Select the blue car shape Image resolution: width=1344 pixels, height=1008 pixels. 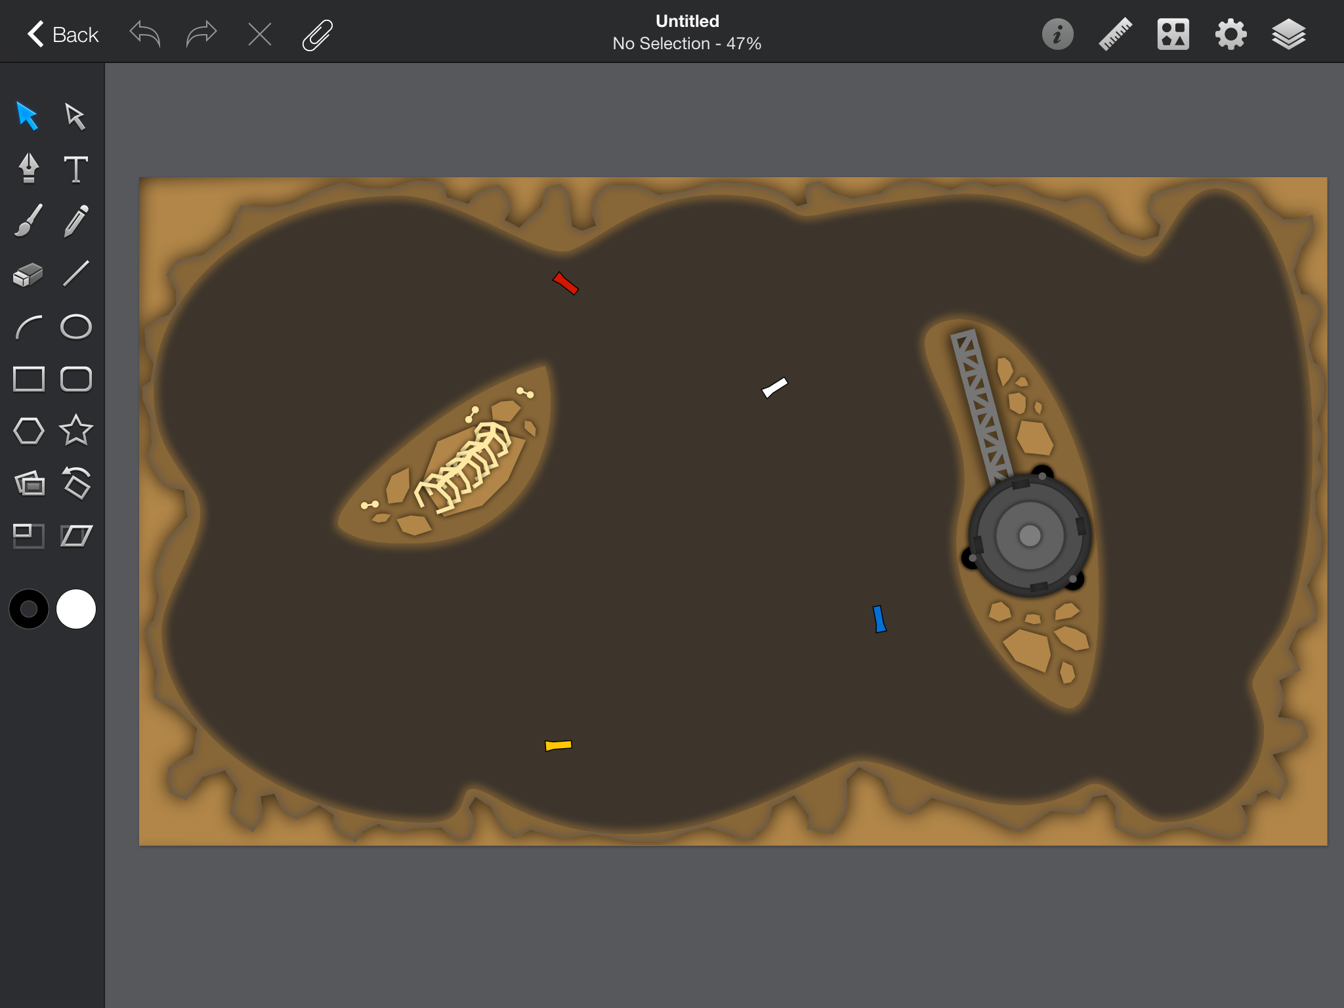(x=879, y=619)
